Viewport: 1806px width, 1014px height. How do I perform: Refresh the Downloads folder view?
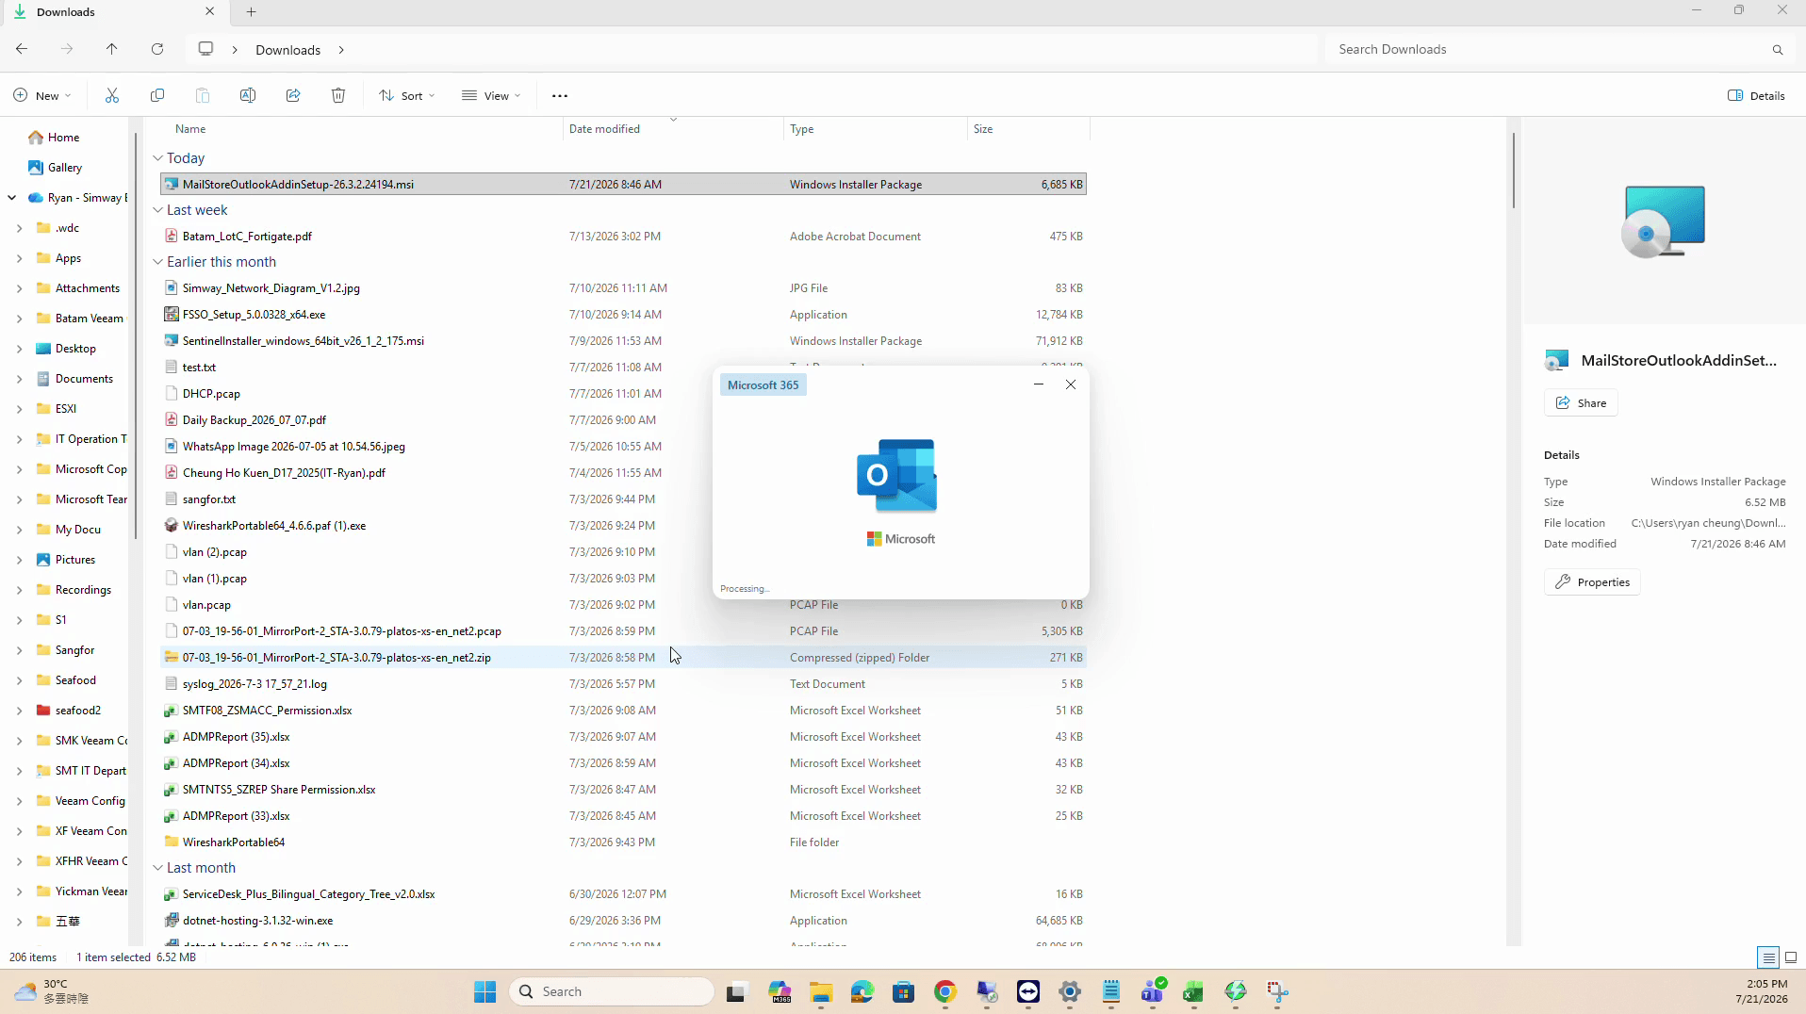pyautogui.click(x=157, y=49)
